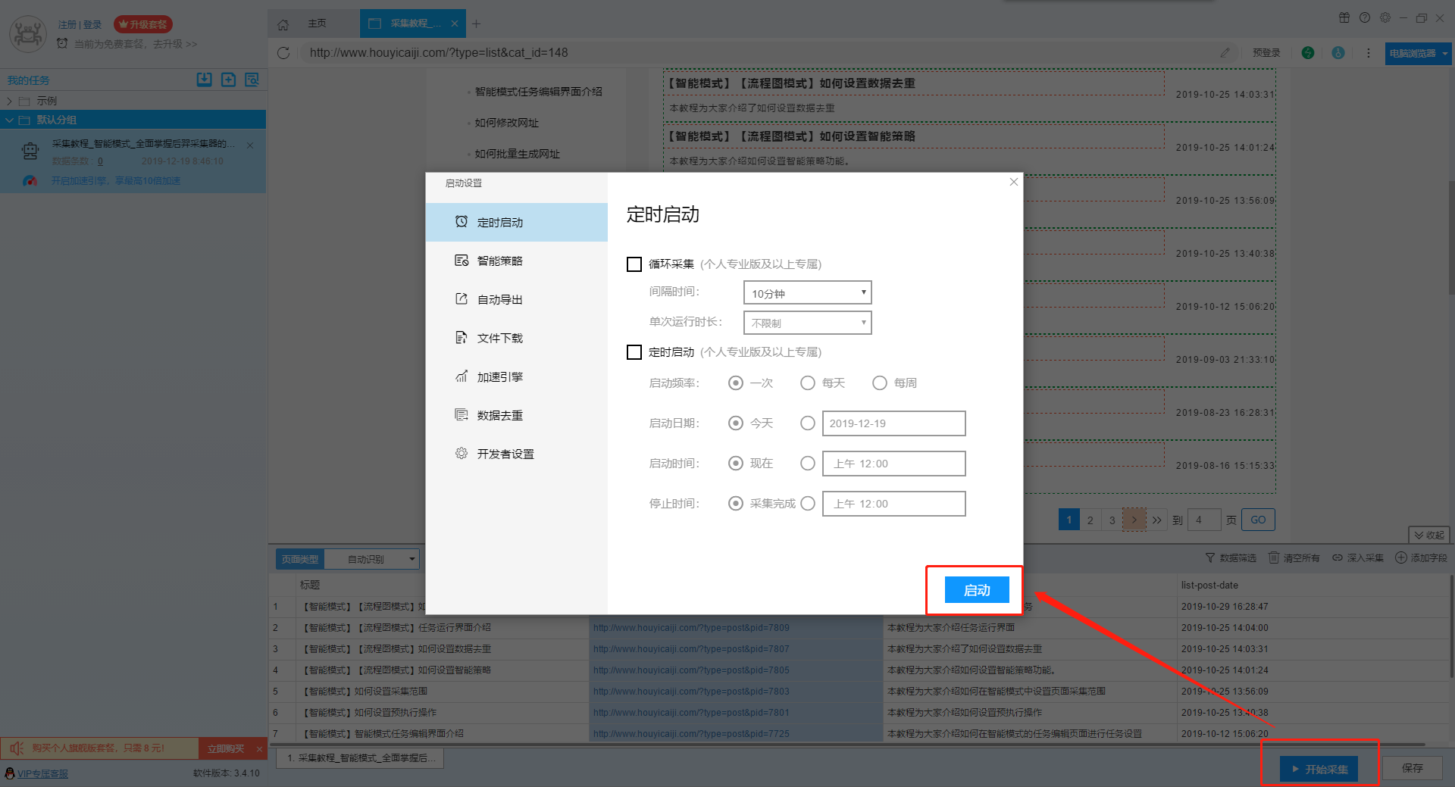
Task: Click the 启动 button in the dialog
Action: 977,590
